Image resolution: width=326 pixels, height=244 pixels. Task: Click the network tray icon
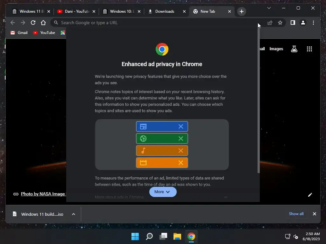click(x=288, y=236)
